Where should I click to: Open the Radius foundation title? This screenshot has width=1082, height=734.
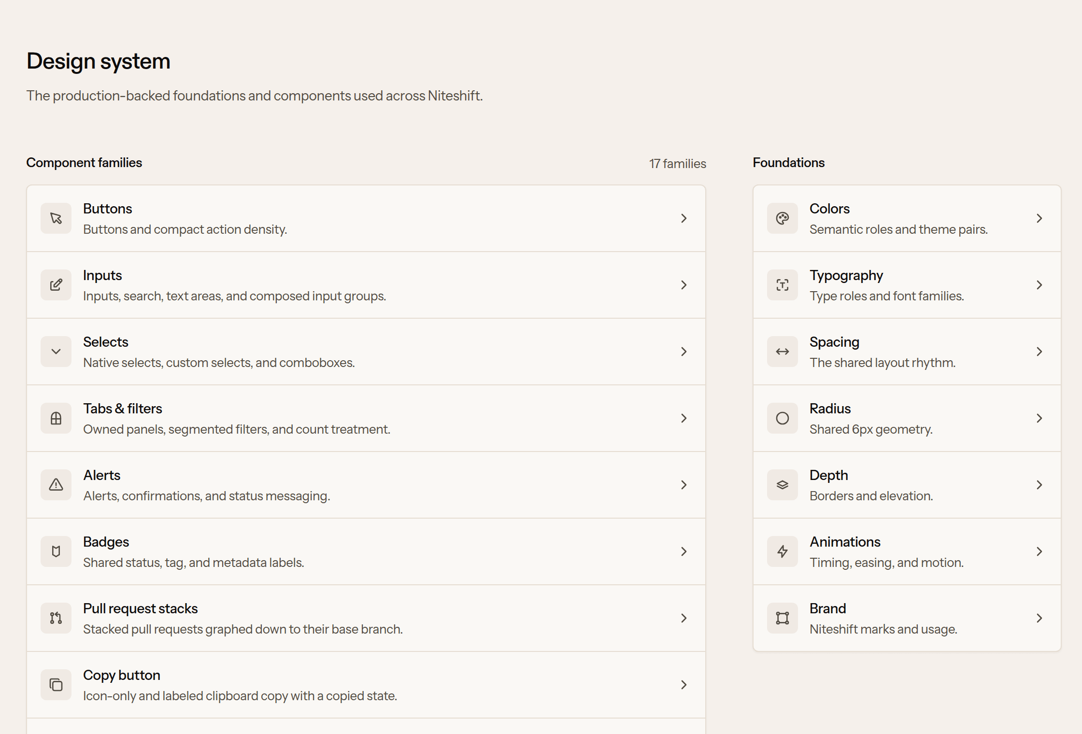click(830, 409)
